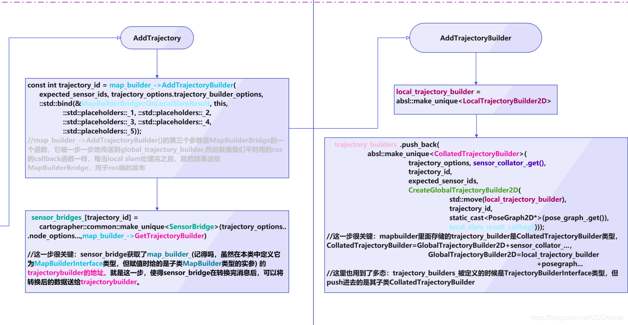Click the arrowhead entering AddTrajectory node's left side
This screenshot has width=628, height=325.
point(119,38)
